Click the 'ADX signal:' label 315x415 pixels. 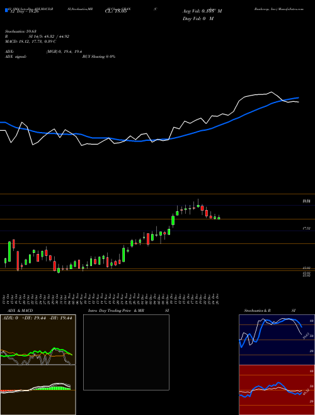coord(16,57)
